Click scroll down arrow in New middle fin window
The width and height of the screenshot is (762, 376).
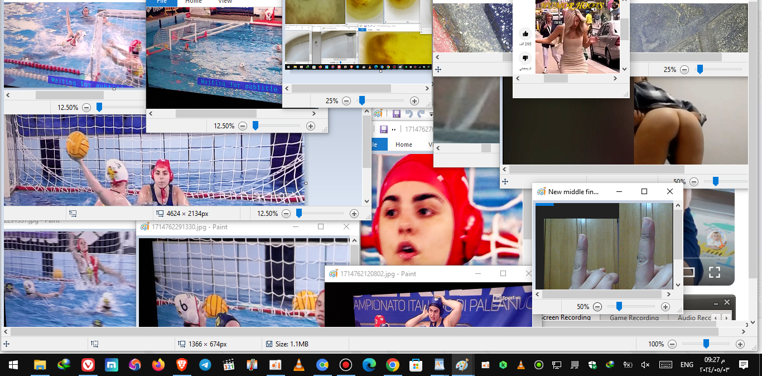coord(678,285)
